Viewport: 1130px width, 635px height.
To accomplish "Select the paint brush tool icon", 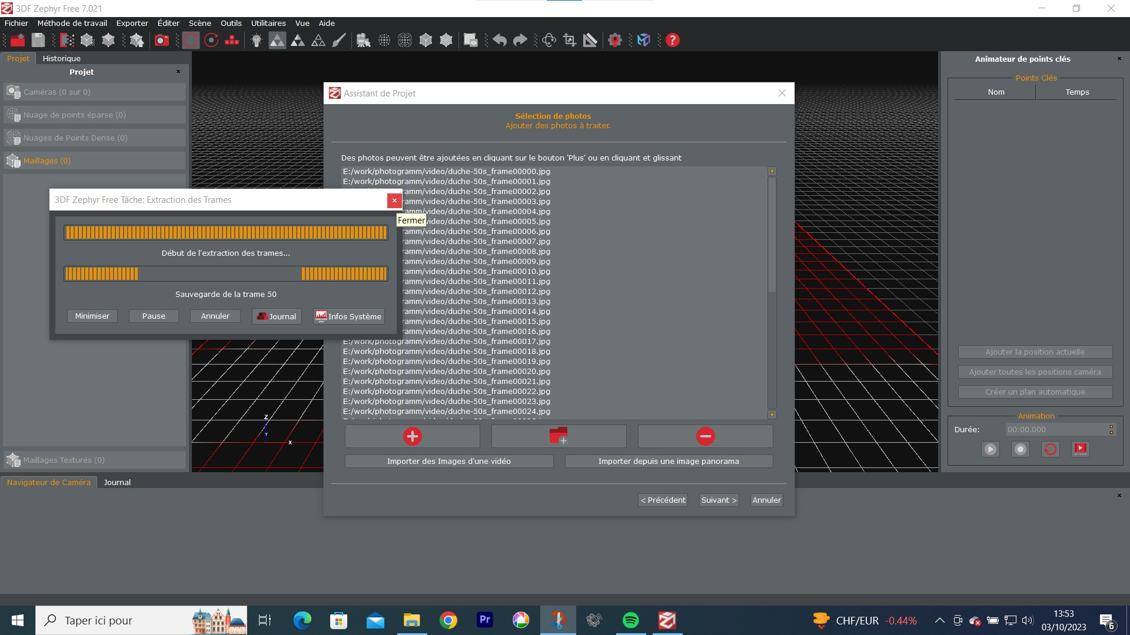I will (339, 40).
